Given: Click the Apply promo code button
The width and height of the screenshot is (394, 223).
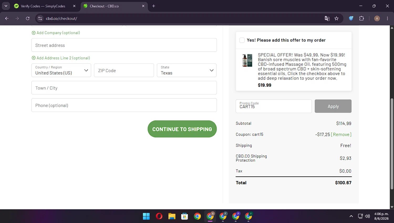Looking at the screenshot, I should (x=333, y=106).
